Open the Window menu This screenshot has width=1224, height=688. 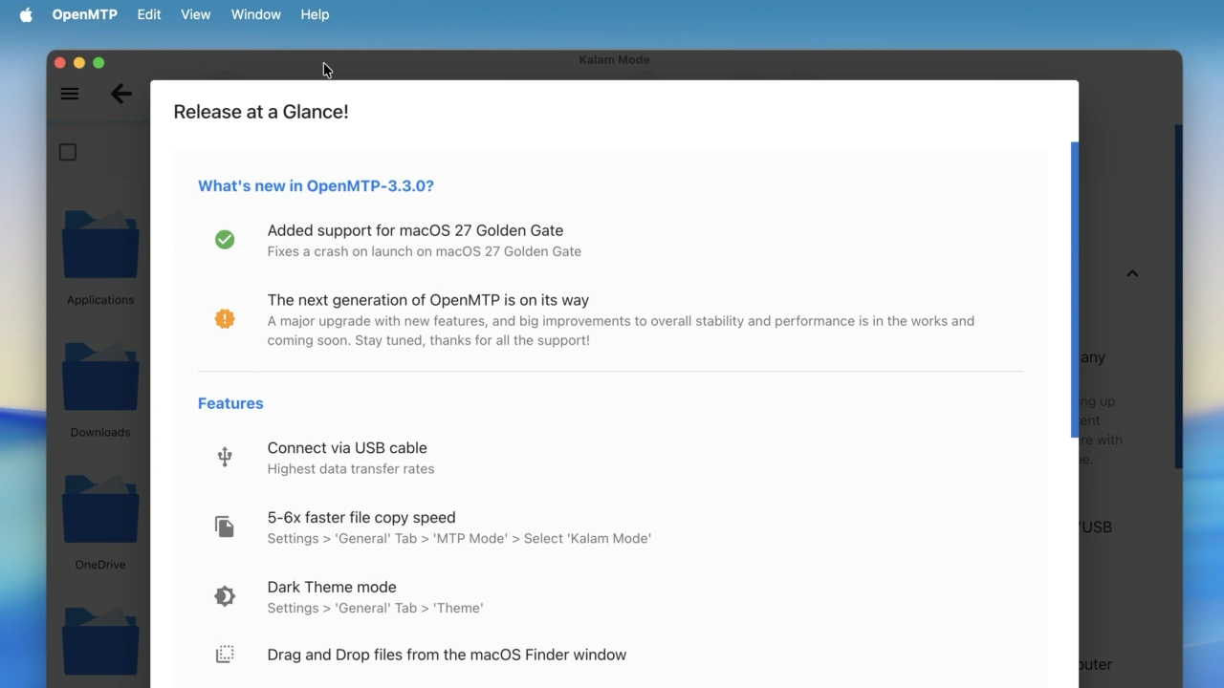click(x=256, y=14)
